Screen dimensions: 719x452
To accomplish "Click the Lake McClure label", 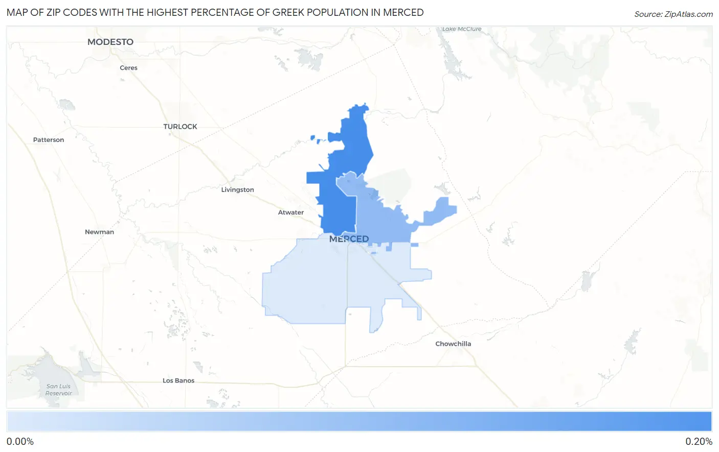I will (x=462, y=29).
